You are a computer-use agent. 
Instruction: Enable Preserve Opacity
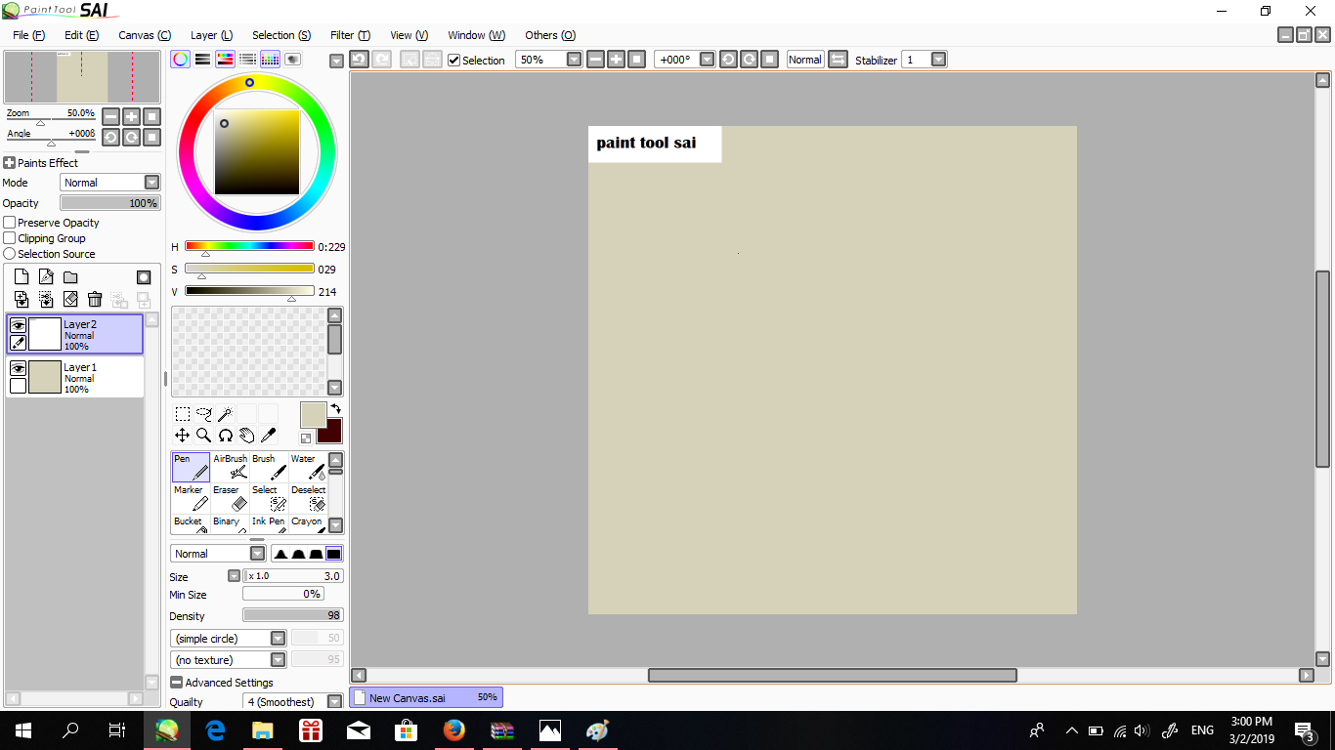8,223
